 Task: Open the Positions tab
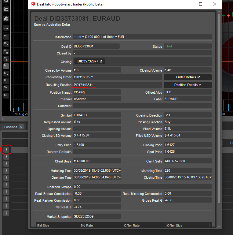point(13,127)
